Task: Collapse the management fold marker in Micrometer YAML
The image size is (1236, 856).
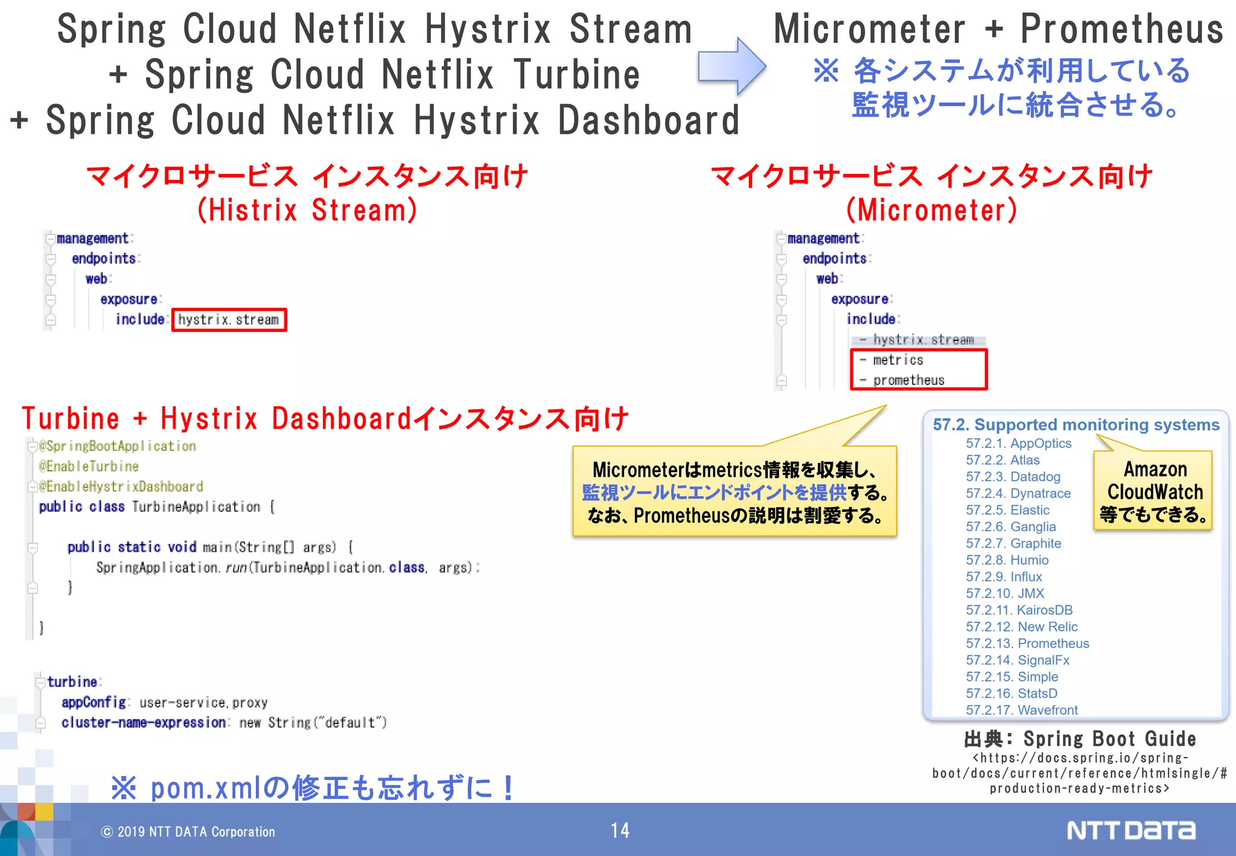Action: point(782,239)
